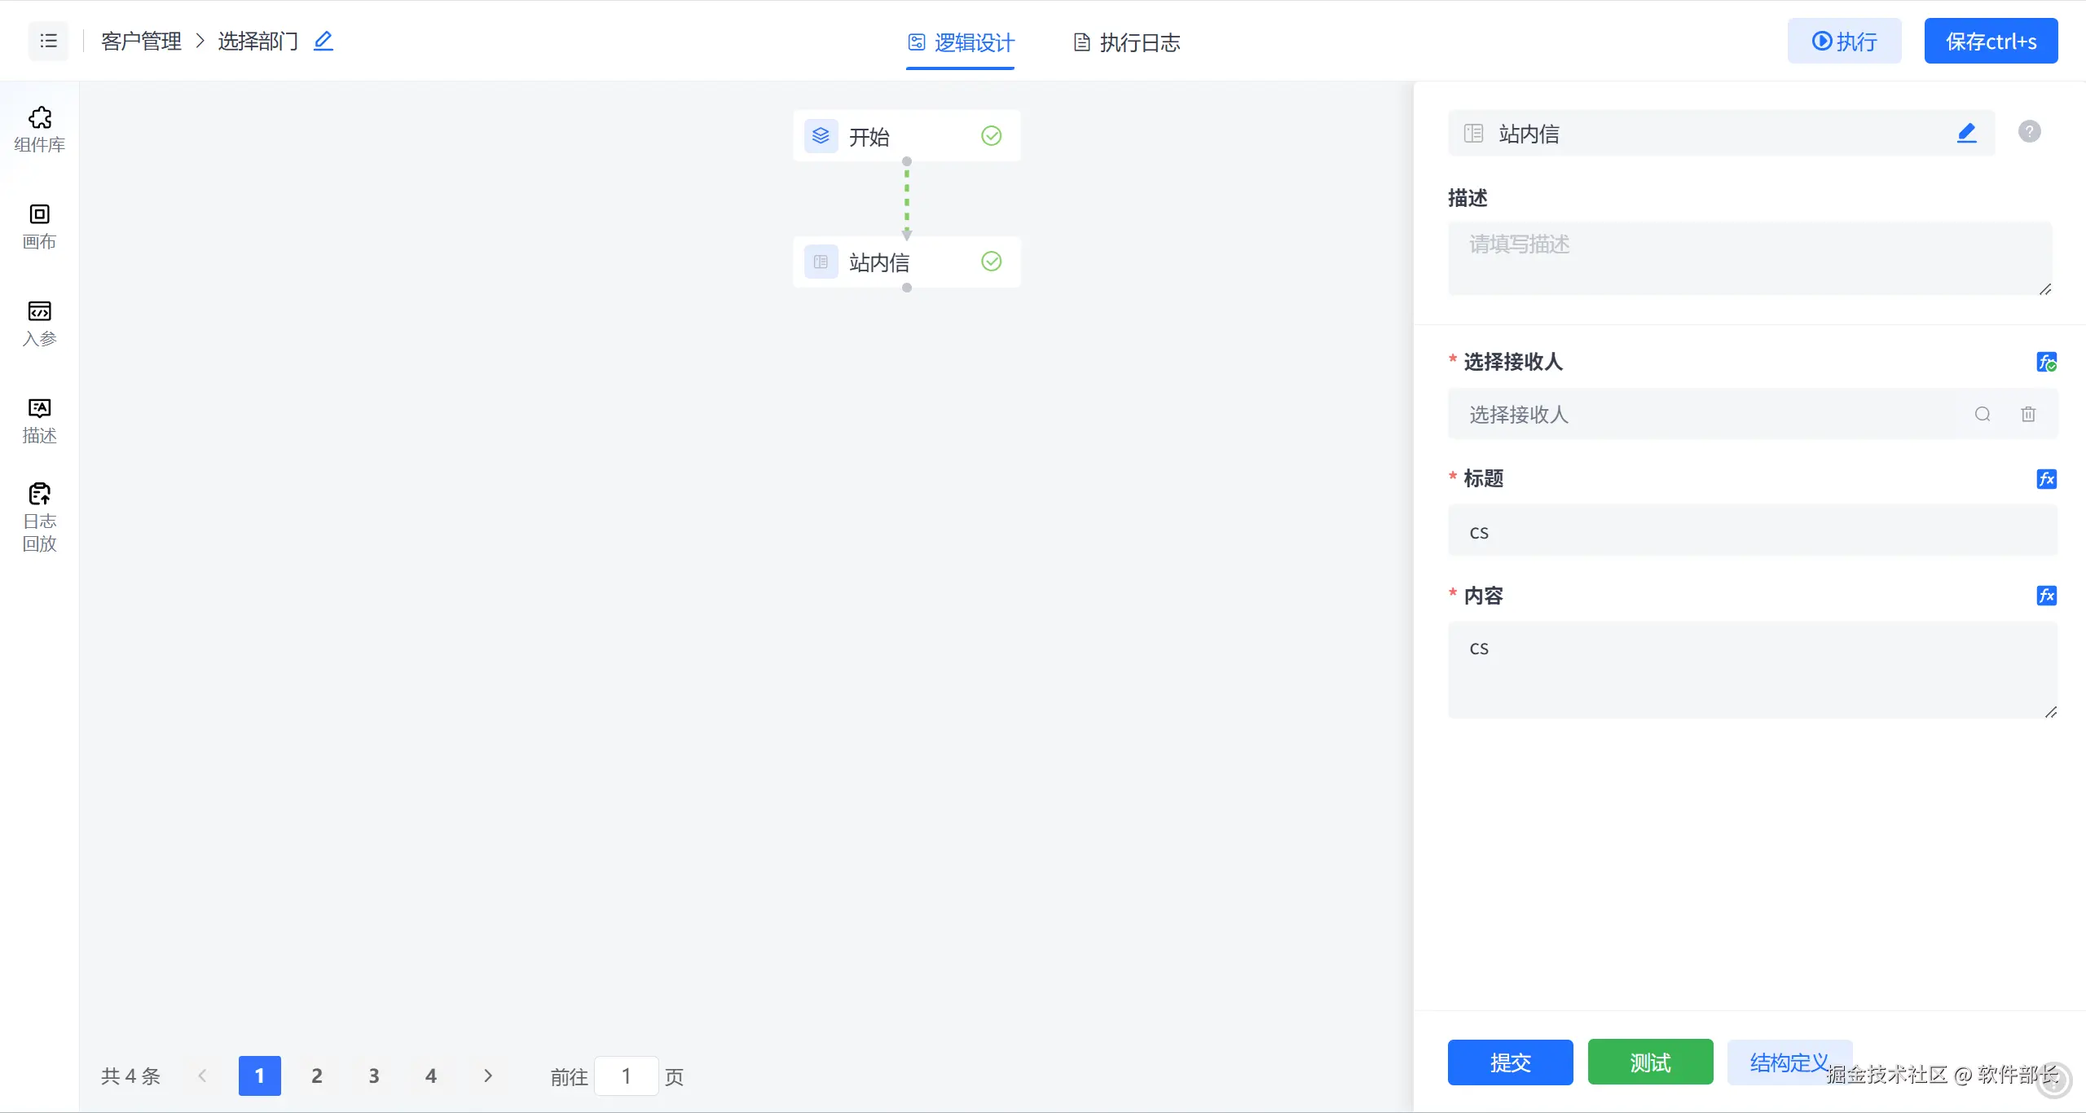This screenshot has width=2086, height=1113.
Task: Open recipient search in 选择接收人 field
Action: (1983, 414)
